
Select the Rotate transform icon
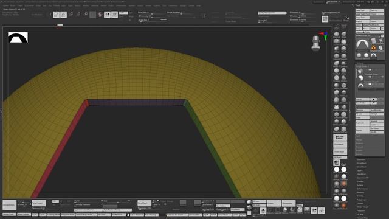click(86, 14)
